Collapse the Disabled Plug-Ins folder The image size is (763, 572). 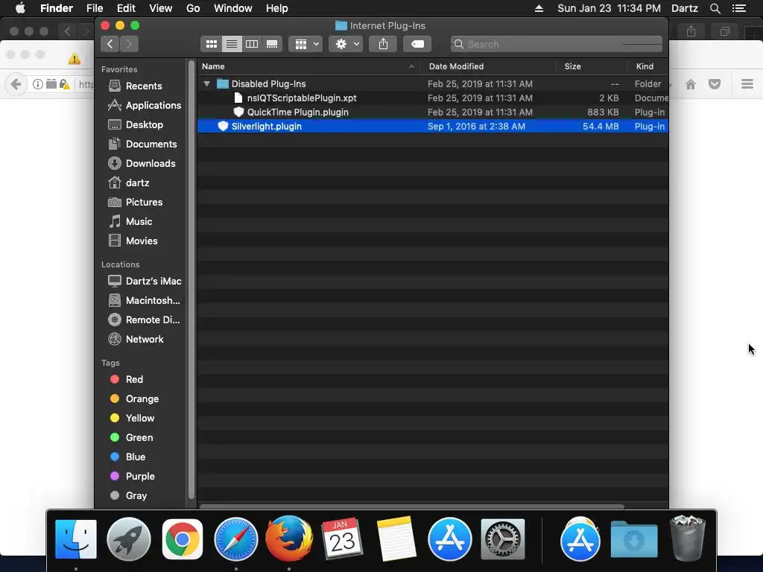pos(207,83)
